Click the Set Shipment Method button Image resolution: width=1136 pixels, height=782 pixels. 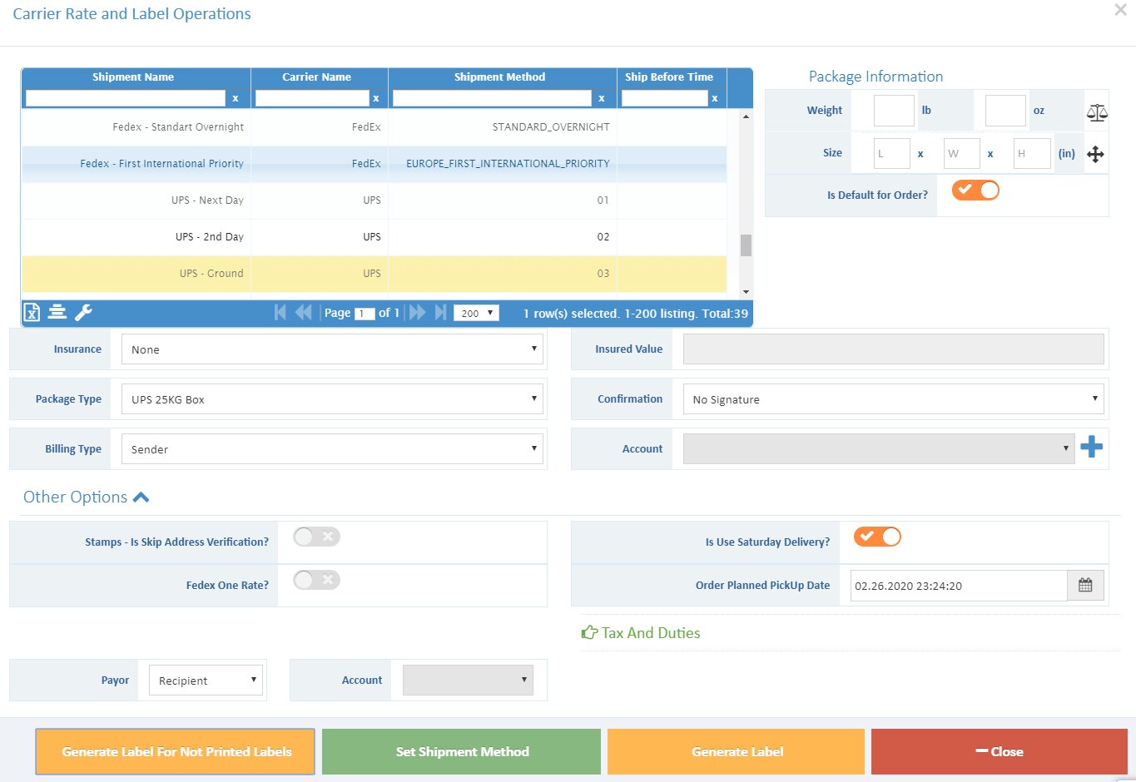pyautogui.click(x=462, y=752)
